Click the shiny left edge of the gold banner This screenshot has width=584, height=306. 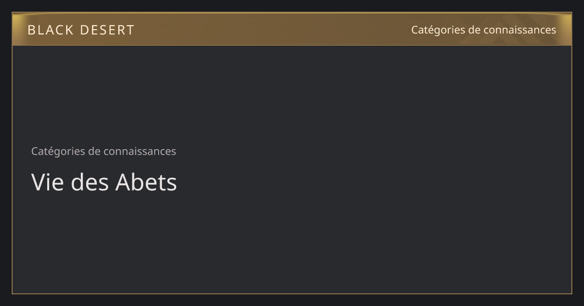[x=18, y=29]
